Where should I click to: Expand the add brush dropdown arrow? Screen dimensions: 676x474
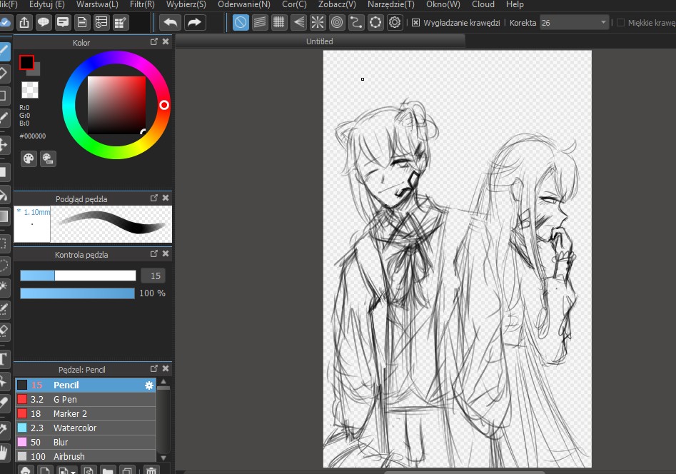[73, 470]
